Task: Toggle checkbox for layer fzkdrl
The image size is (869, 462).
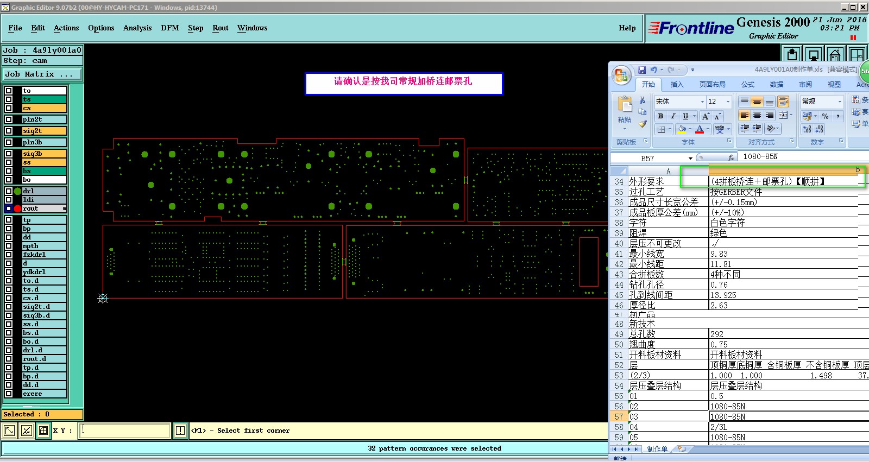Action: [x=9, y=255]
